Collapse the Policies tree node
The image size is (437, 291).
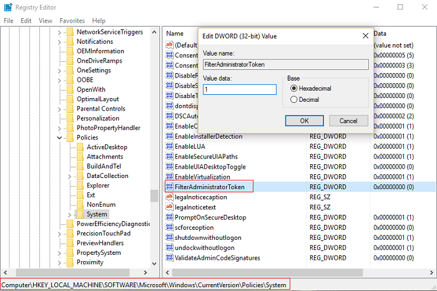[59, 137]
